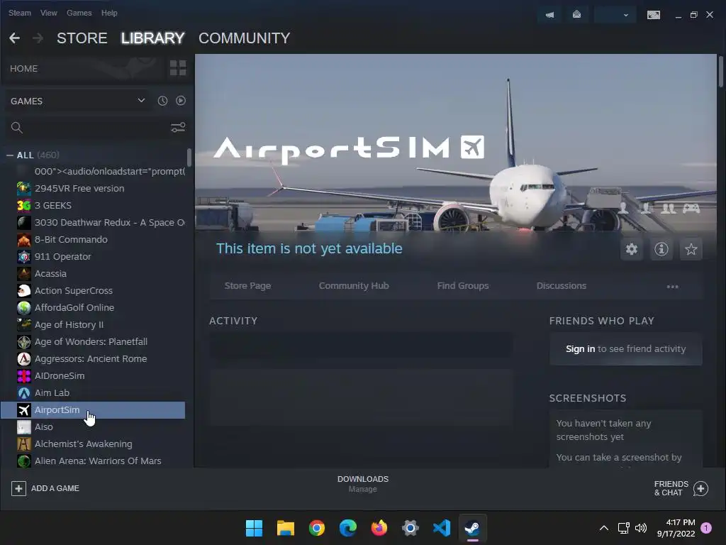Switch to the STORE tab

82,38
